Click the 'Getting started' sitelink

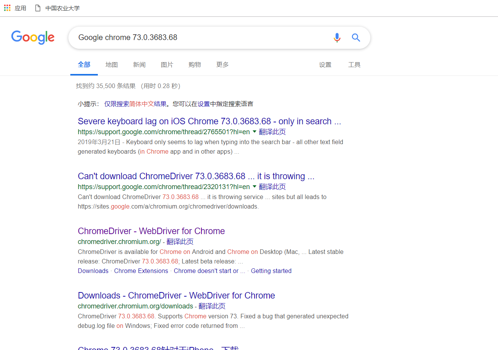click(x=271, y=271)
